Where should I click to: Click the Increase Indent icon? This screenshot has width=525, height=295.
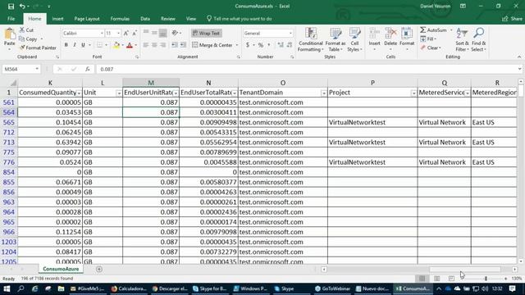183,45
